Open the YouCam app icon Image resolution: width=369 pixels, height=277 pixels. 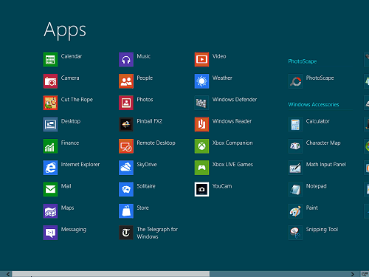pyautogui.click(x=201, y=189)
